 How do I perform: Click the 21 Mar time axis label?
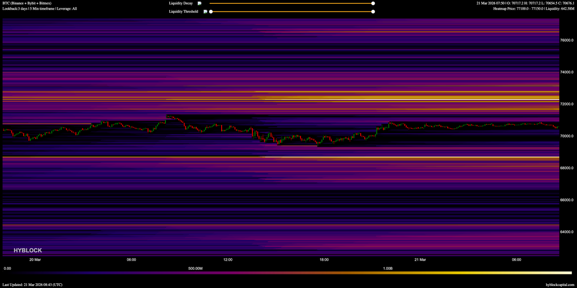[x=420, y=260]
